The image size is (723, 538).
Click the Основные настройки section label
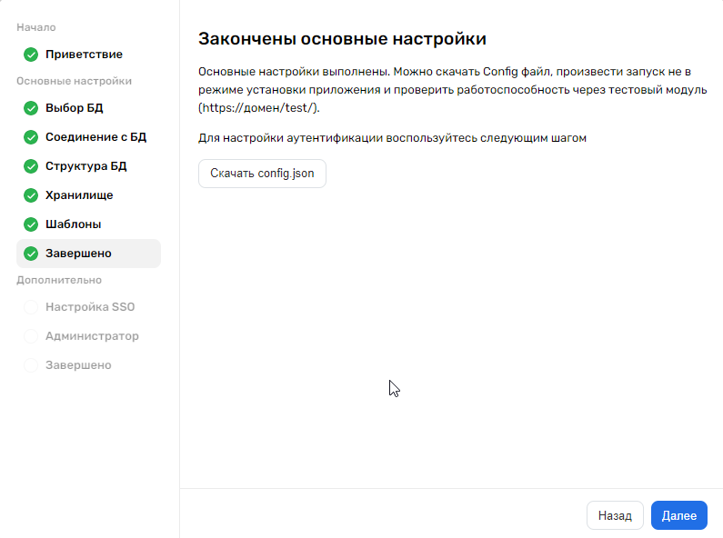coord(75,81)
